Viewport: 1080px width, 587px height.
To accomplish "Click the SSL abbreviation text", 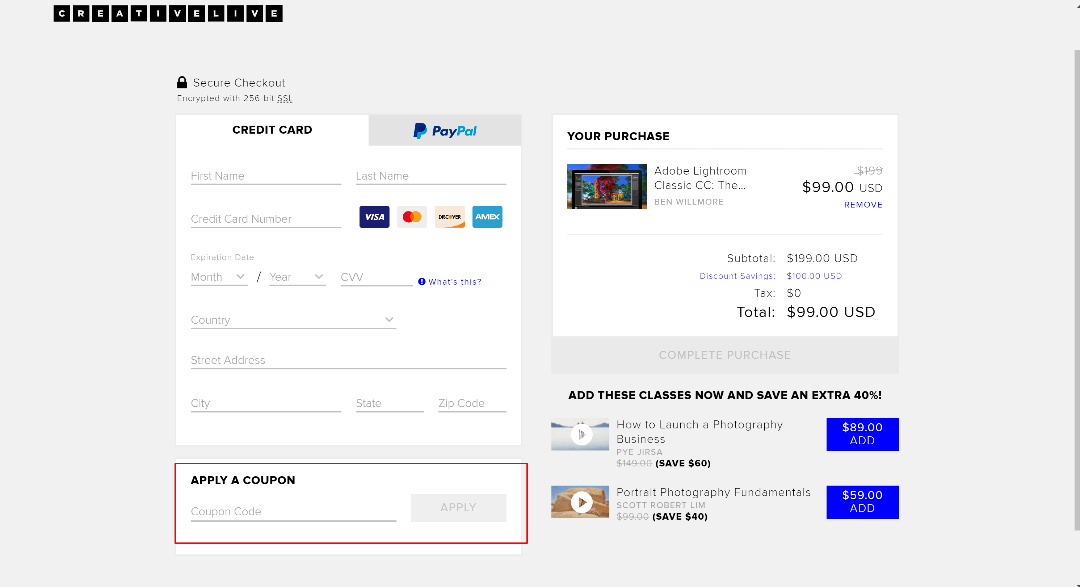I will (285, 98).
